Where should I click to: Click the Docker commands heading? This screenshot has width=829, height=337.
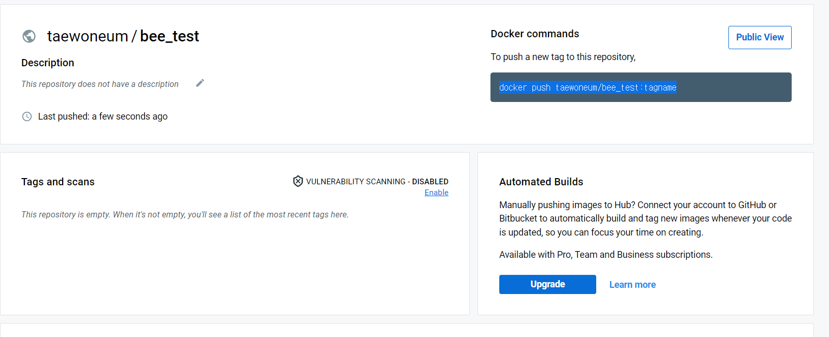pos(535,34)
